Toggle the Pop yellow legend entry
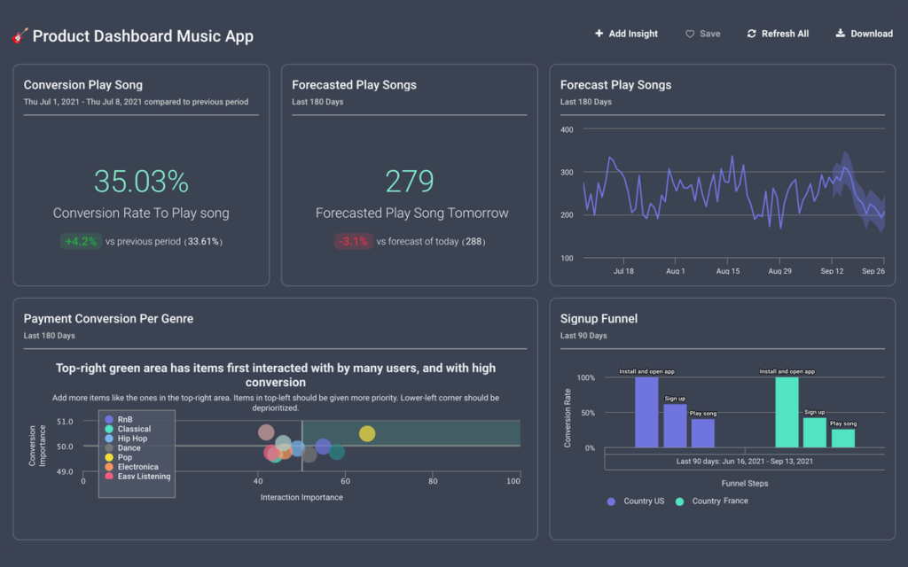This screenshot has width=908, height=567. coord(119,457)
